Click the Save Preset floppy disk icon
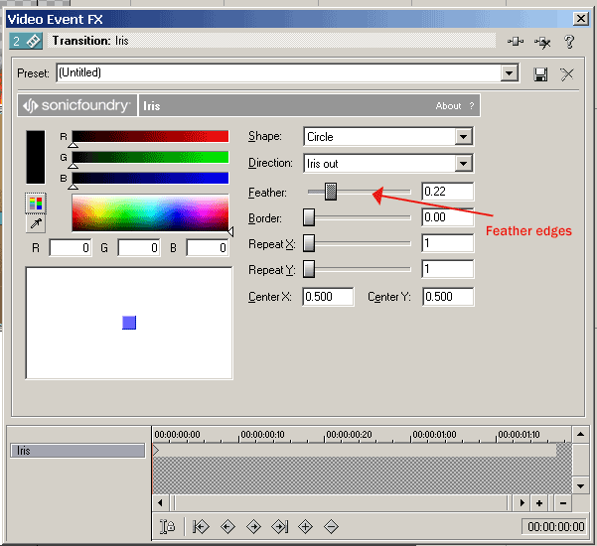This screenshot has height=546, width=597. tap(540, 73)
